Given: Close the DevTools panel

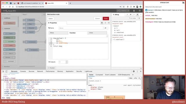Looking at the screenshot, I should [x=141, y=71].
